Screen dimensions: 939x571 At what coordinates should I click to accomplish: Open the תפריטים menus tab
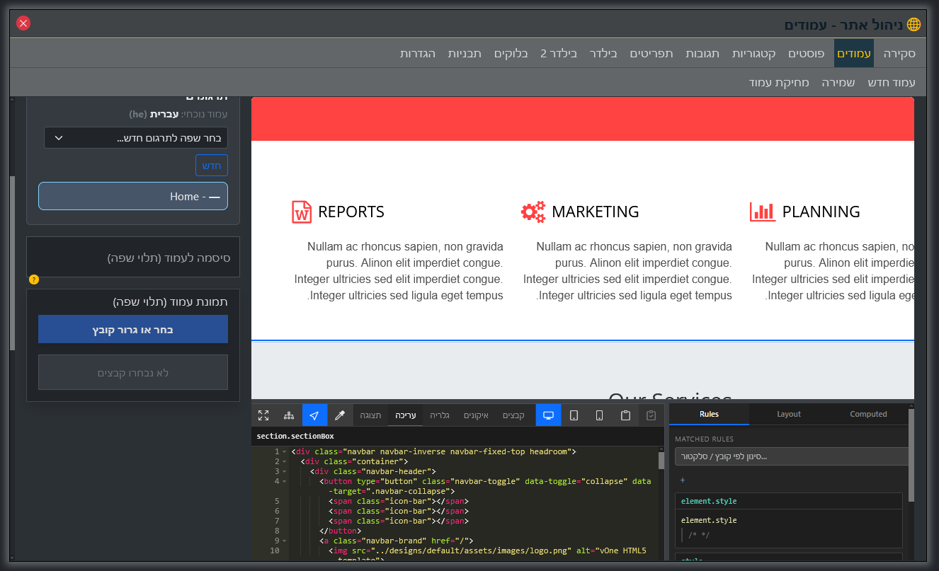click(652, 54)
